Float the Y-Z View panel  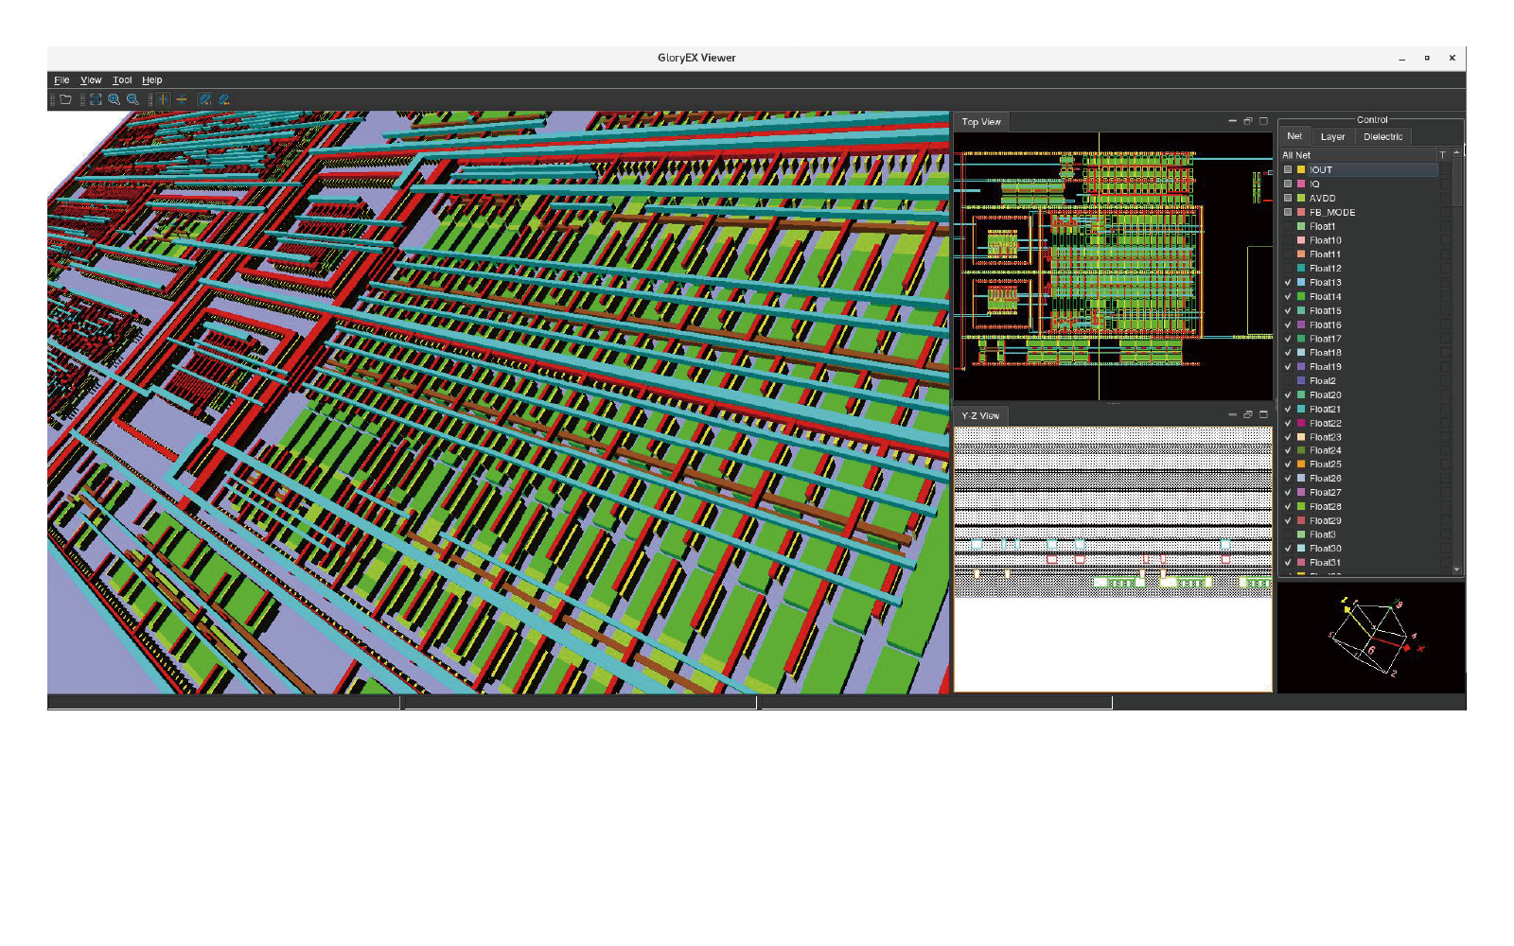coord(1247,414)
